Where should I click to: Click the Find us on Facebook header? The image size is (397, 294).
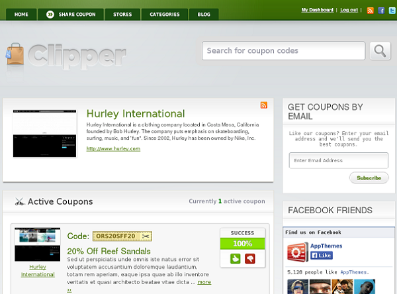(x=313, y=232)
